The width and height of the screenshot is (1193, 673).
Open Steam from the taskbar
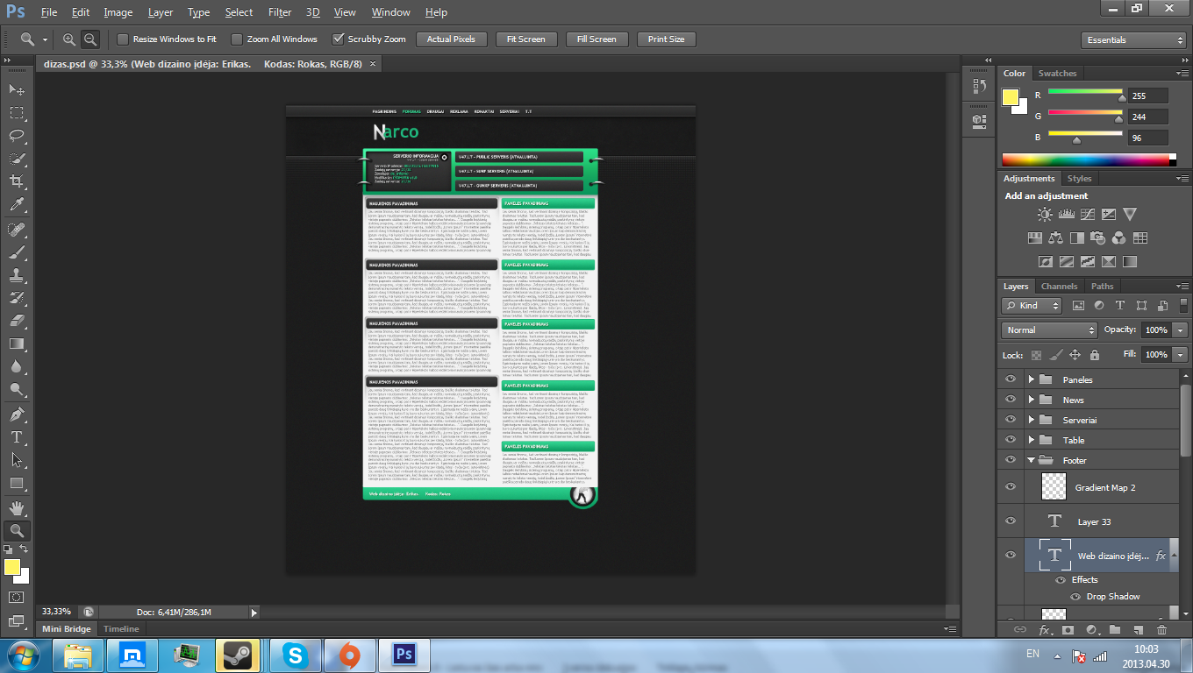[x=239, y=655]
